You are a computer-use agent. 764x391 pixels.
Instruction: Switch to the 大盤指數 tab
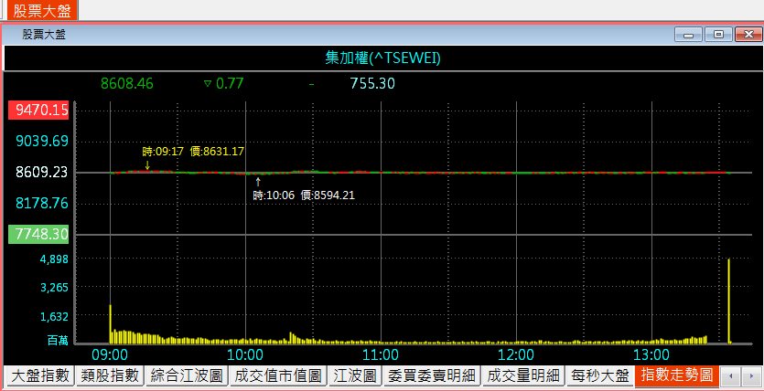point(38,375)
